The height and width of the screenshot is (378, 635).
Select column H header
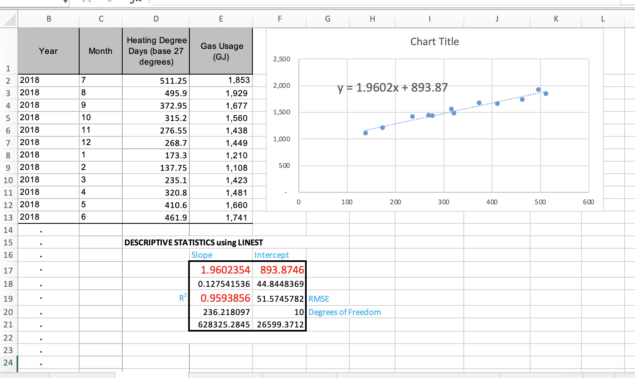pos(372,19)
